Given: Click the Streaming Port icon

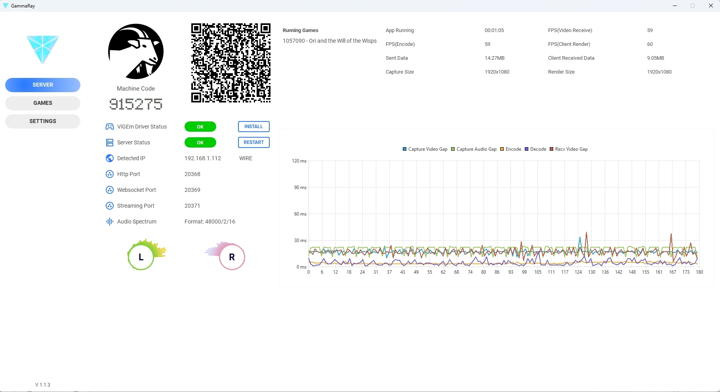Looking at the screenshot, I should pyautogui.click(x=110, y=206).
